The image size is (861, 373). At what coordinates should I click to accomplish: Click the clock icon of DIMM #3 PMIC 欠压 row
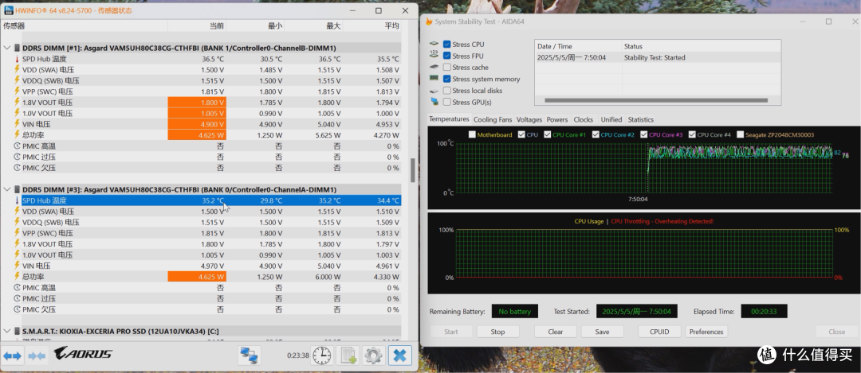[17, 309]
